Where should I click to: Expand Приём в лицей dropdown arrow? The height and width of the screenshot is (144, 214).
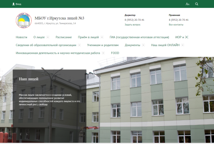(x=102, y=37)
